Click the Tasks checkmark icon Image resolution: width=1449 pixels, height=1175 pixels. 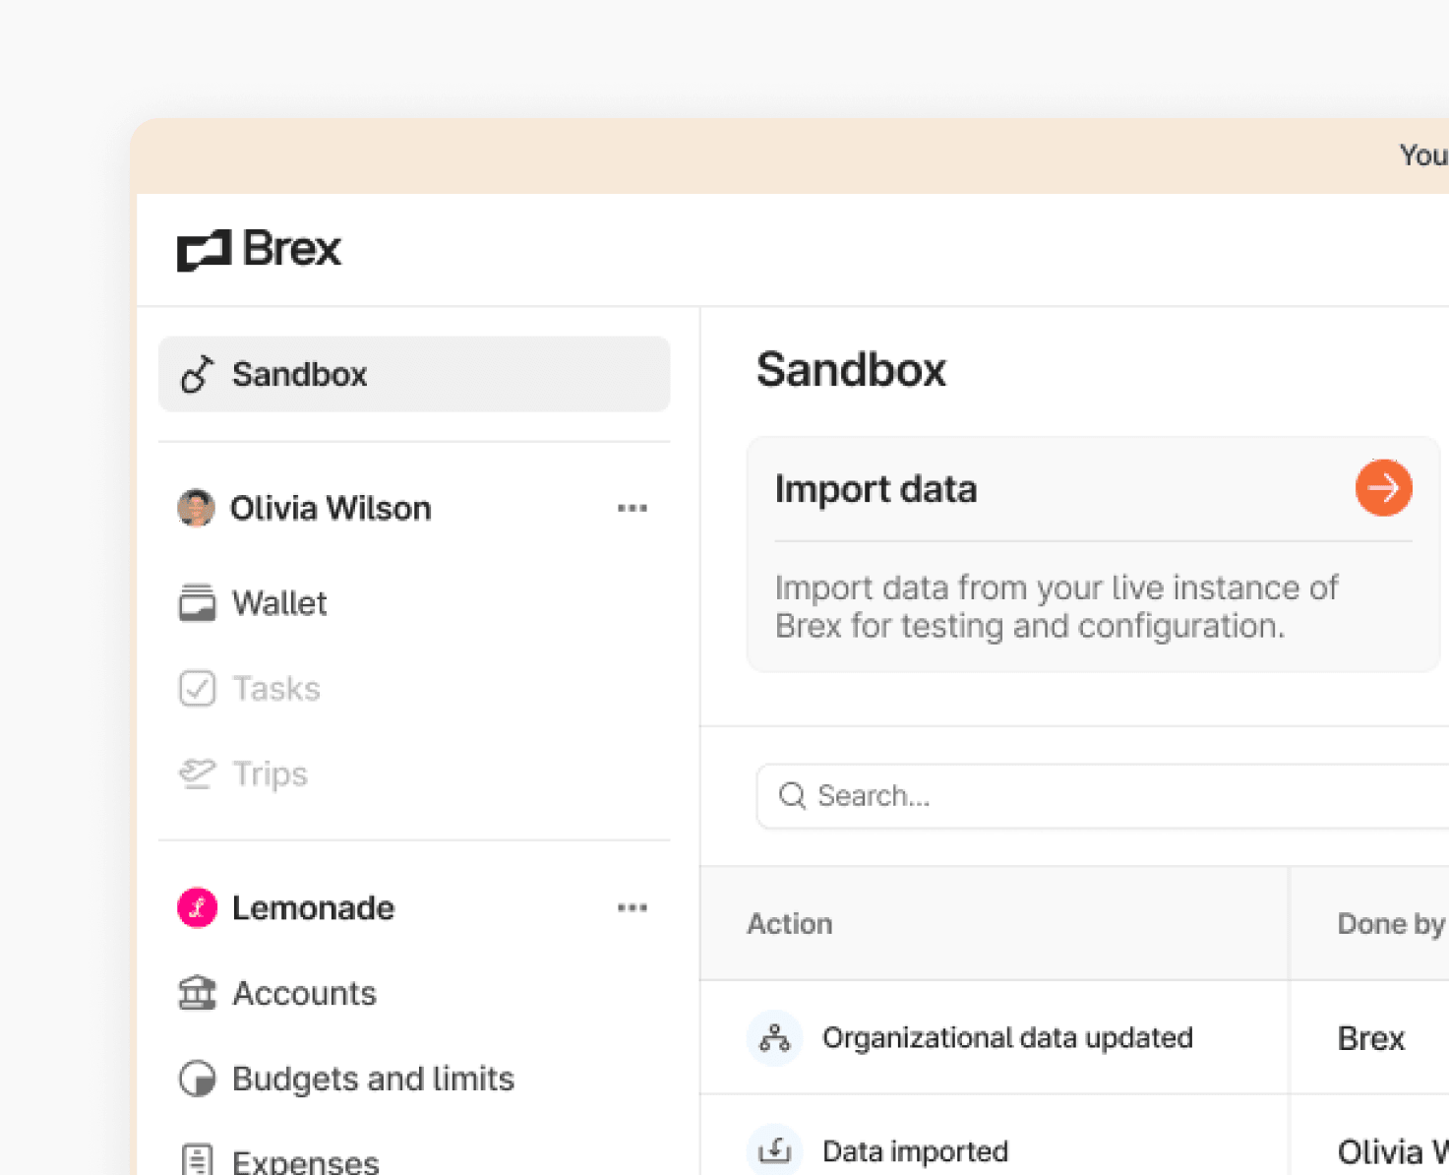click(198, 688)
